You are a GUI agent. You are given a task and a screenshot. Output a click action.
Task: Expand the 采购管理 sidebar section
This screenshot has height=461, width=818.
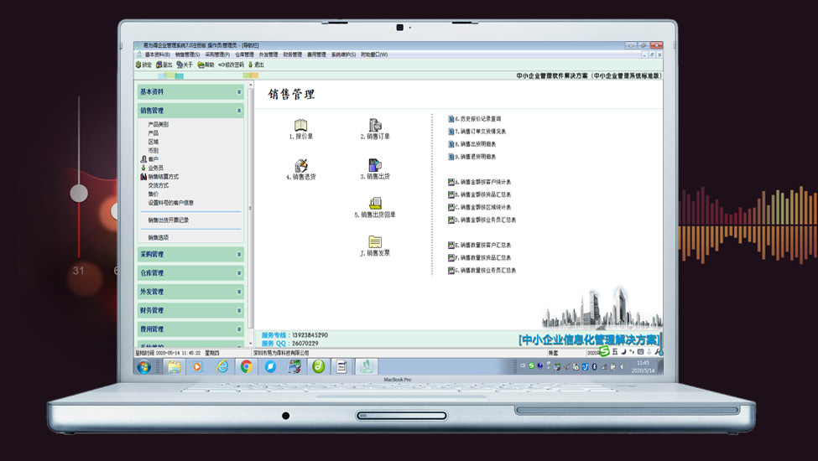point(239,254)
